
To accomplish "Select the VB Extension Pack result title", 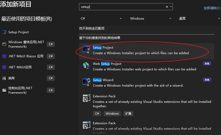I will 104,123.
